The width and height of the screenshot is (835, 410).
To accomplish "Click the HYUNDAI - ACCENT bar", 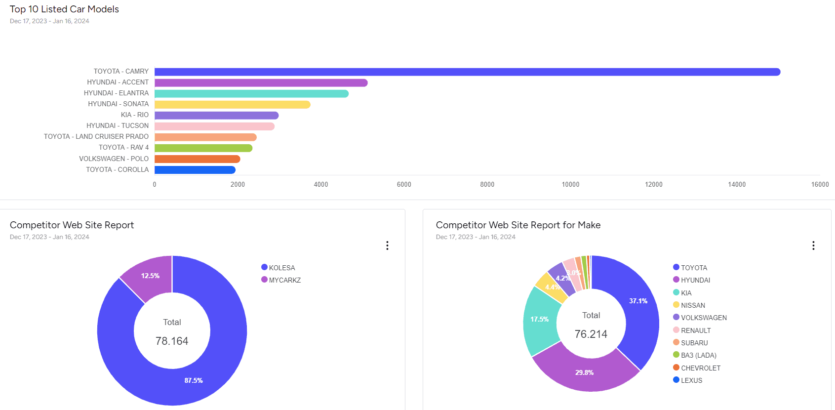I will [261, 83].
